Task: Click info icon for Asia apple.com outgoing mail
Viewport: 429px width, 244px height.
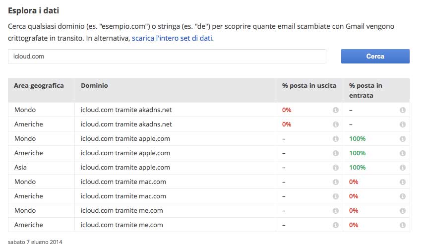Action: [x=336, y=168]
